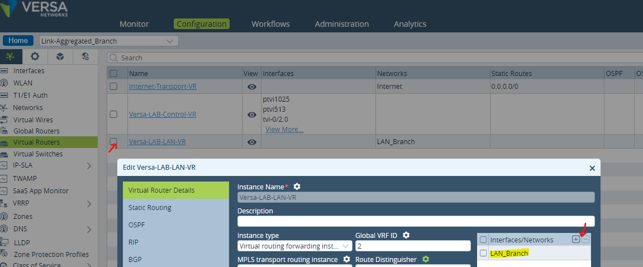Click the gear icon beside Instance Name
This screenshot has width=643, height=267.
pyautogui.click(x=297, y=187)
